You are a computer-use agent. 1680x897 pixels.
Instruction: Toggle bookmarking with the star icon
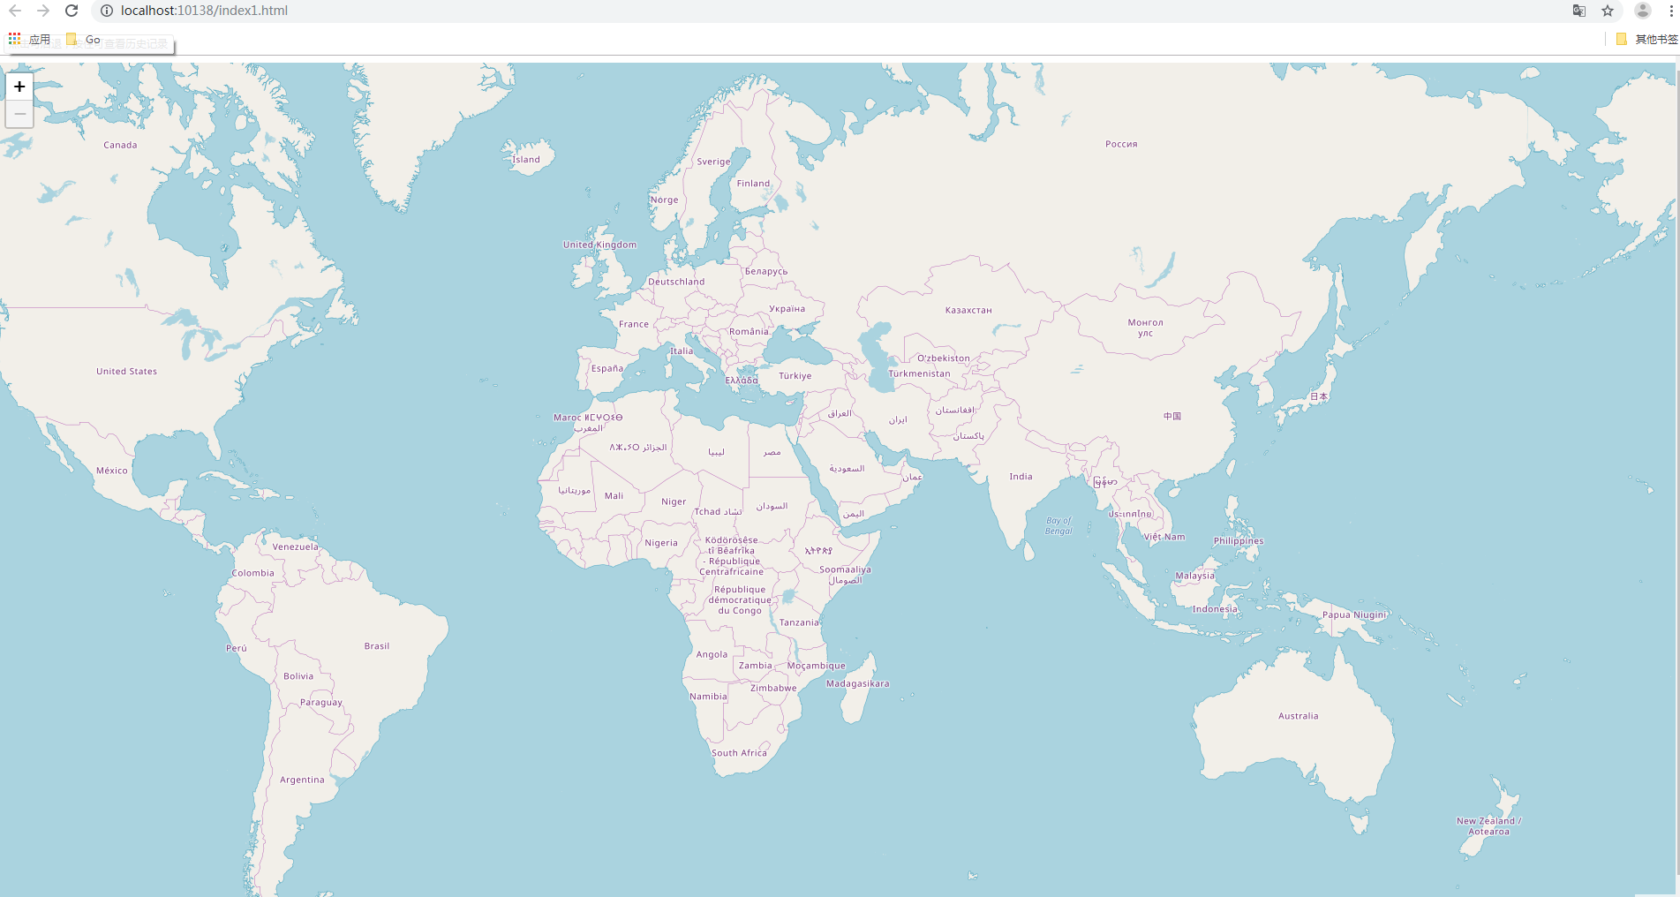(1608, 11)
